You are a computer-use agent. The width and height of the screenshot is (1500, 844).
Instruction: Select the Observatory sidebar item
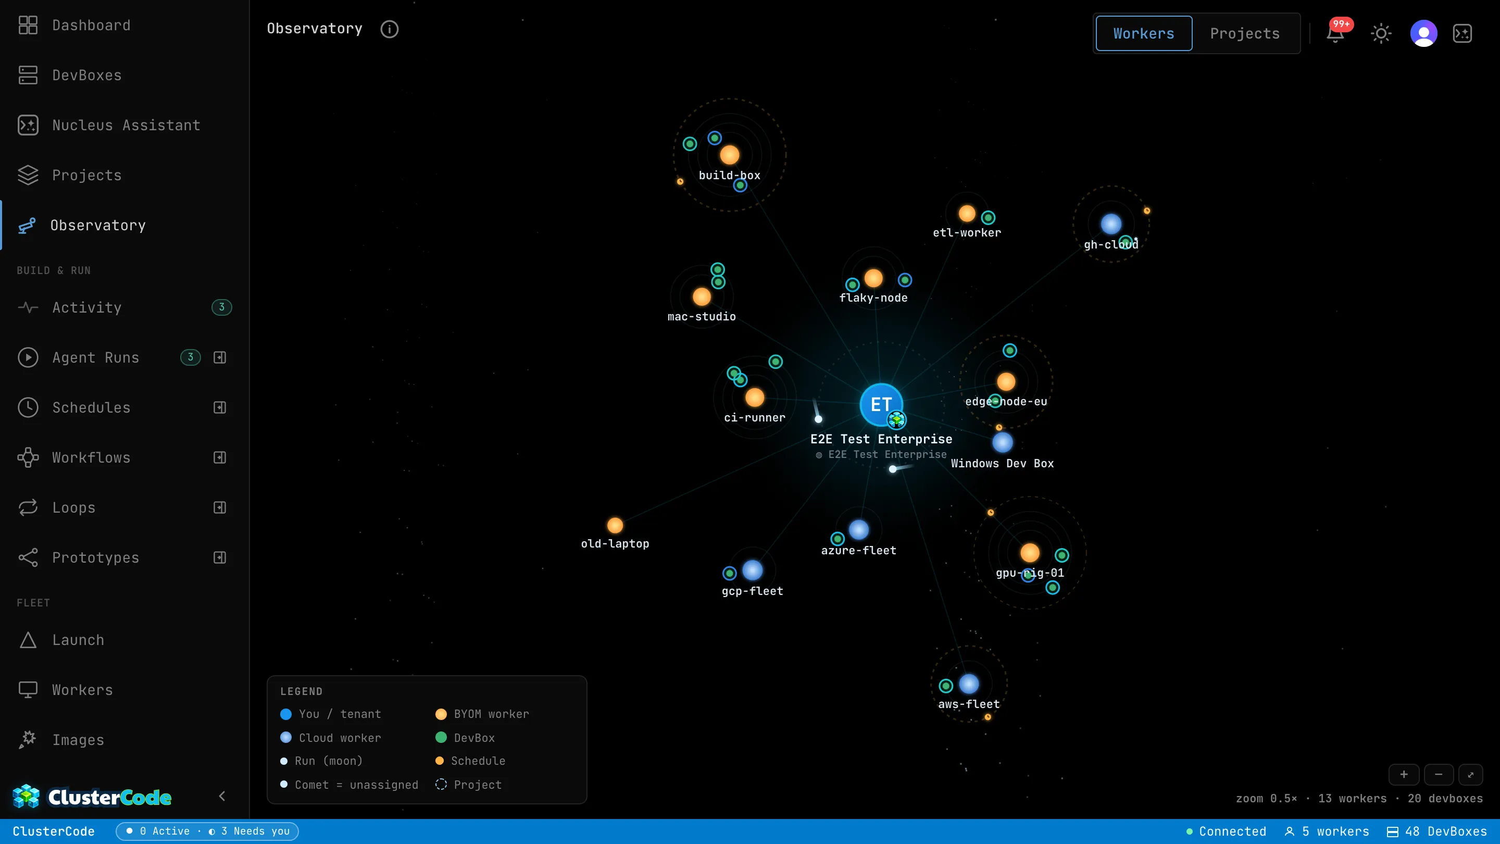pyautogui.click(x=124, y=226)
